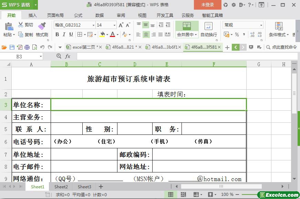Switch to Sheet2 tab

(x=61, y=187)
